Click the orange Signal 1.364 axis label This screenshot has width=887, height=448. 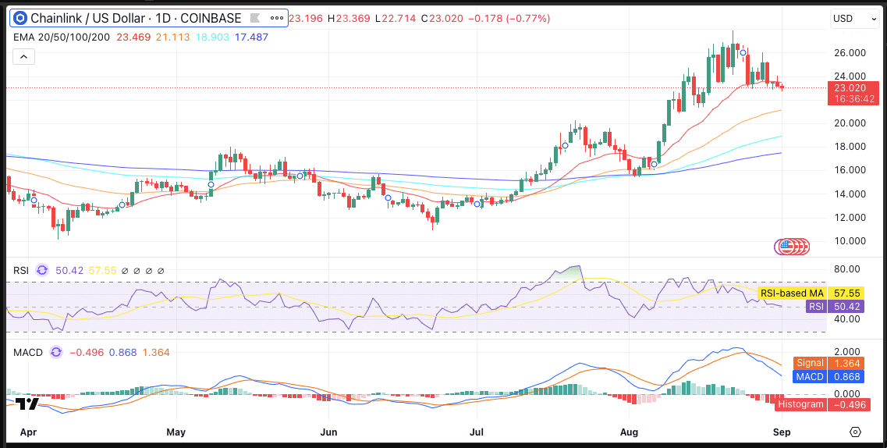[828, 364]
